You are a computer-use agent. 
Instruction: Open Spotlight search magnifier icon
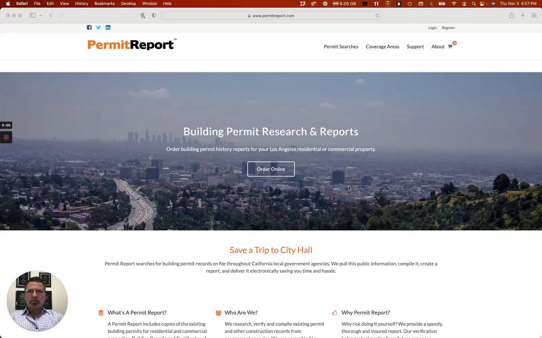tap(474, 3)
